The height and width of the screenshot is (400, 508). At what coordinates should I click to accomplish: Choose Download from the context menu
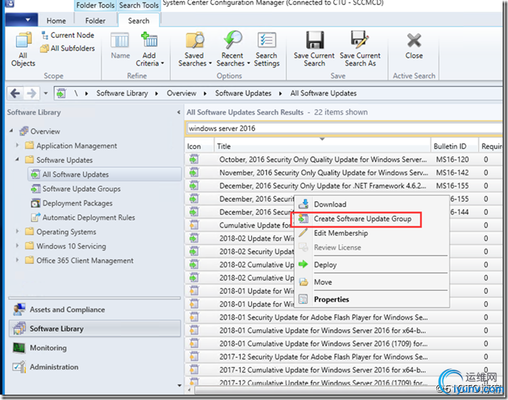[372, 204]
